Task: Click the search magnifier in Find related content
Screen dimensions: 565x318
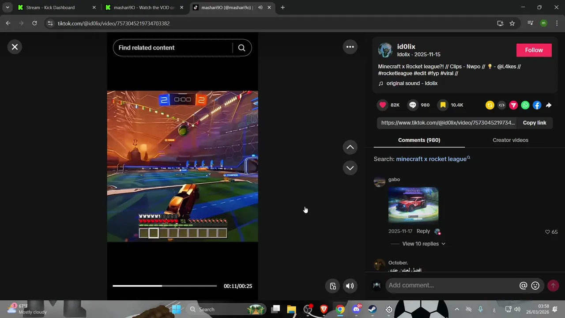Action: pos(241,48)
